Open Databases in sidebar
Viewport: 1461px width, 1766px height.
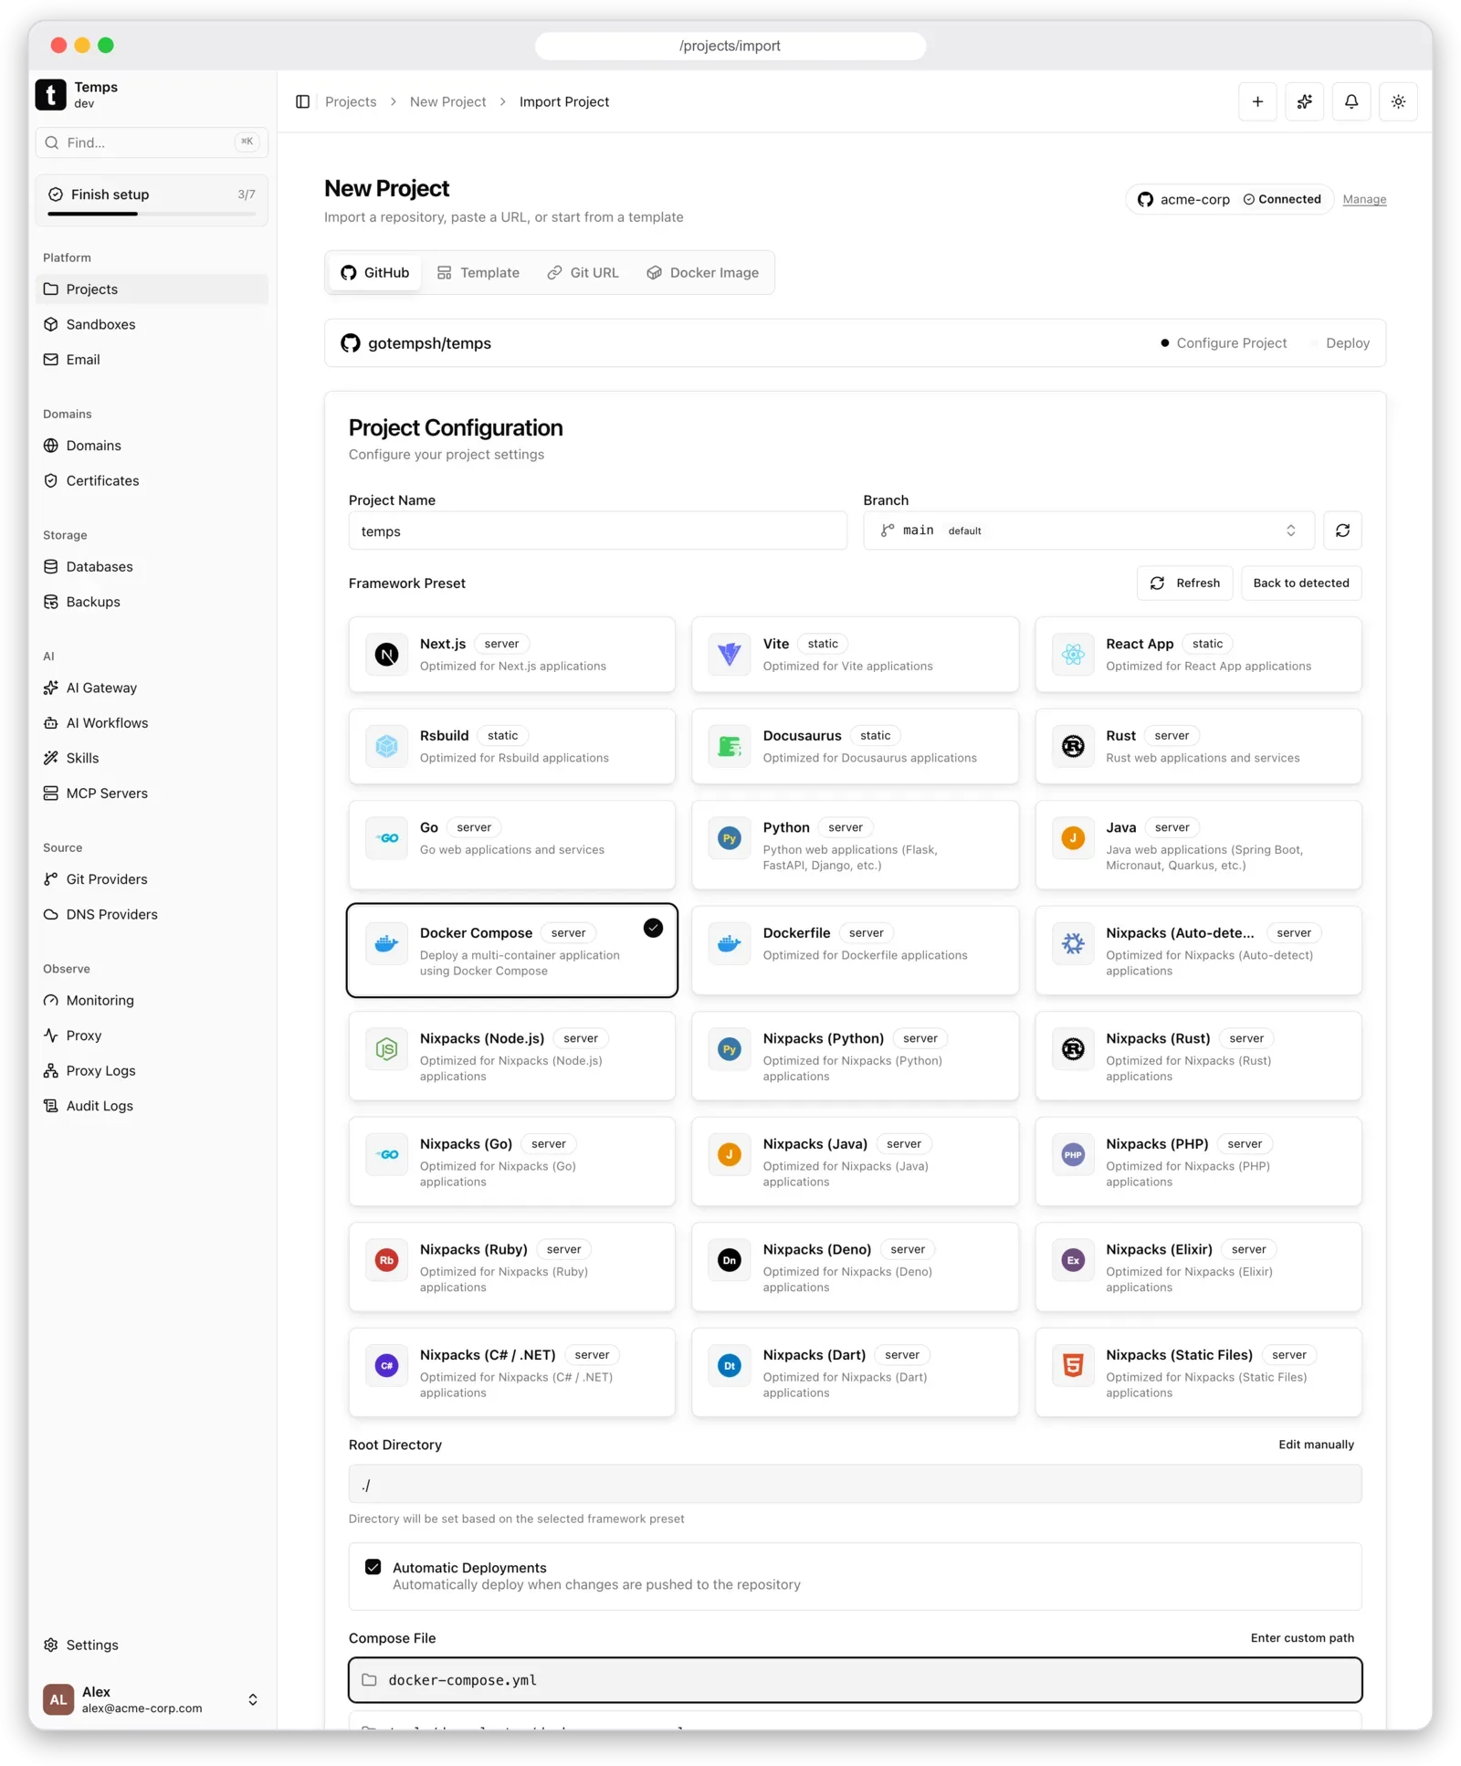point(152,566)
